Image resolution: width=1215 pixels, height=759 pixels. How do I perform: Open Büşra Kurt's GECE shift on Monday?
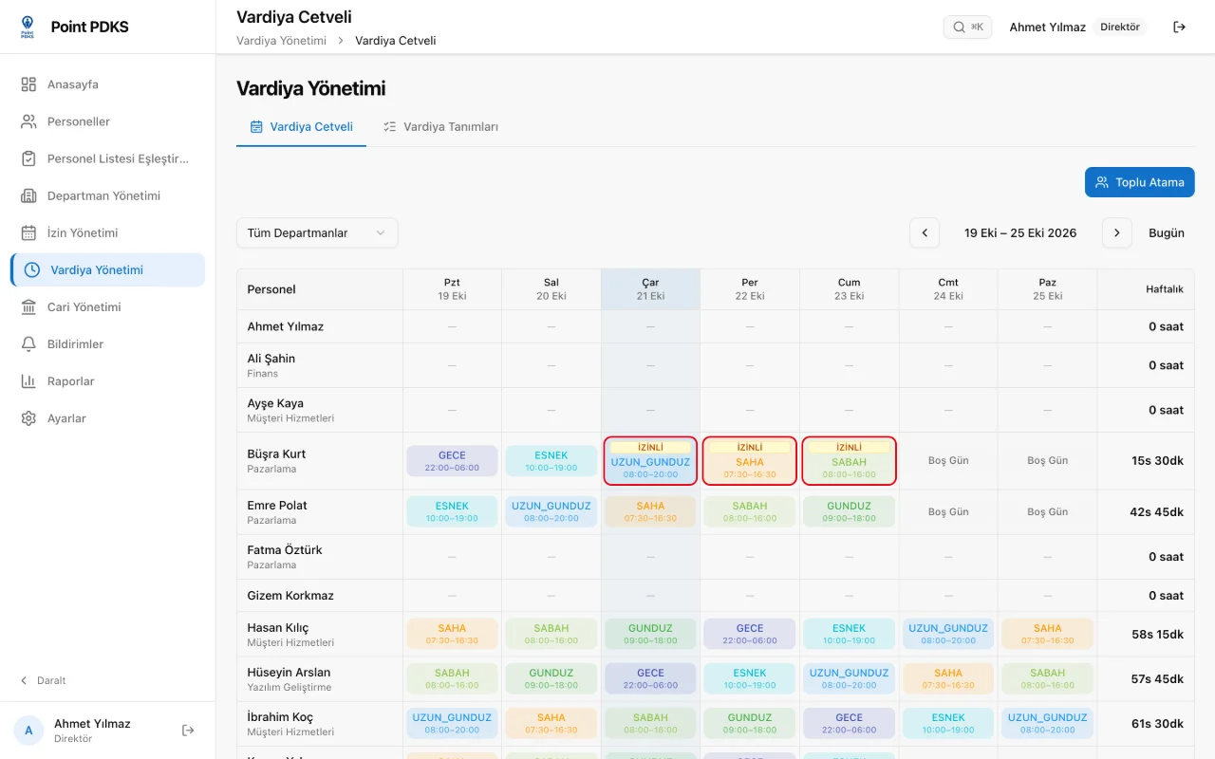click(x=452, y=461)
